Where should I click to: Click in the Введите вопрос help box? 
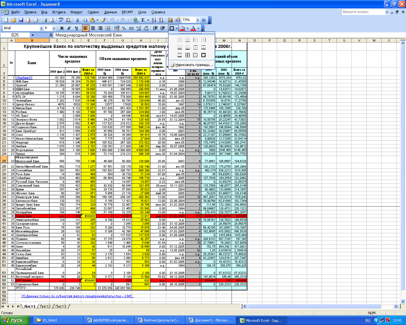point(363,12)
